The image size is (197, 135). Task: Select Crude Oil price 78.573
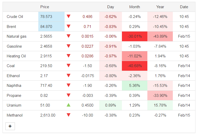(46, 17)
